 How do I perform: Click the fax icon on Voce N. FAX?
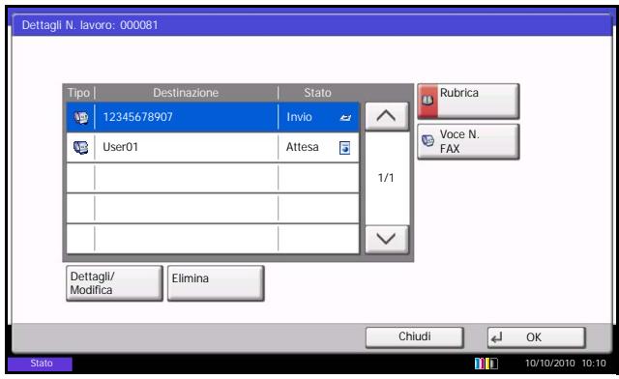(x=427, y=140)
